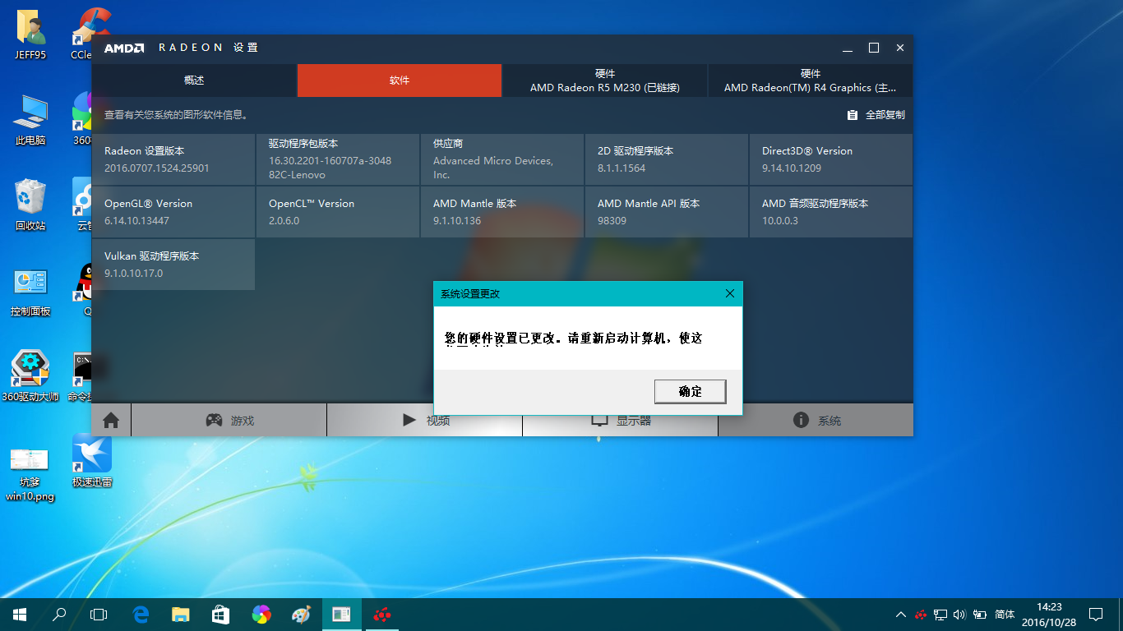Viewport: 1123px width, 631px height.
Task: Click the Direct3D Version tile
Action: [x=831, y=159]
